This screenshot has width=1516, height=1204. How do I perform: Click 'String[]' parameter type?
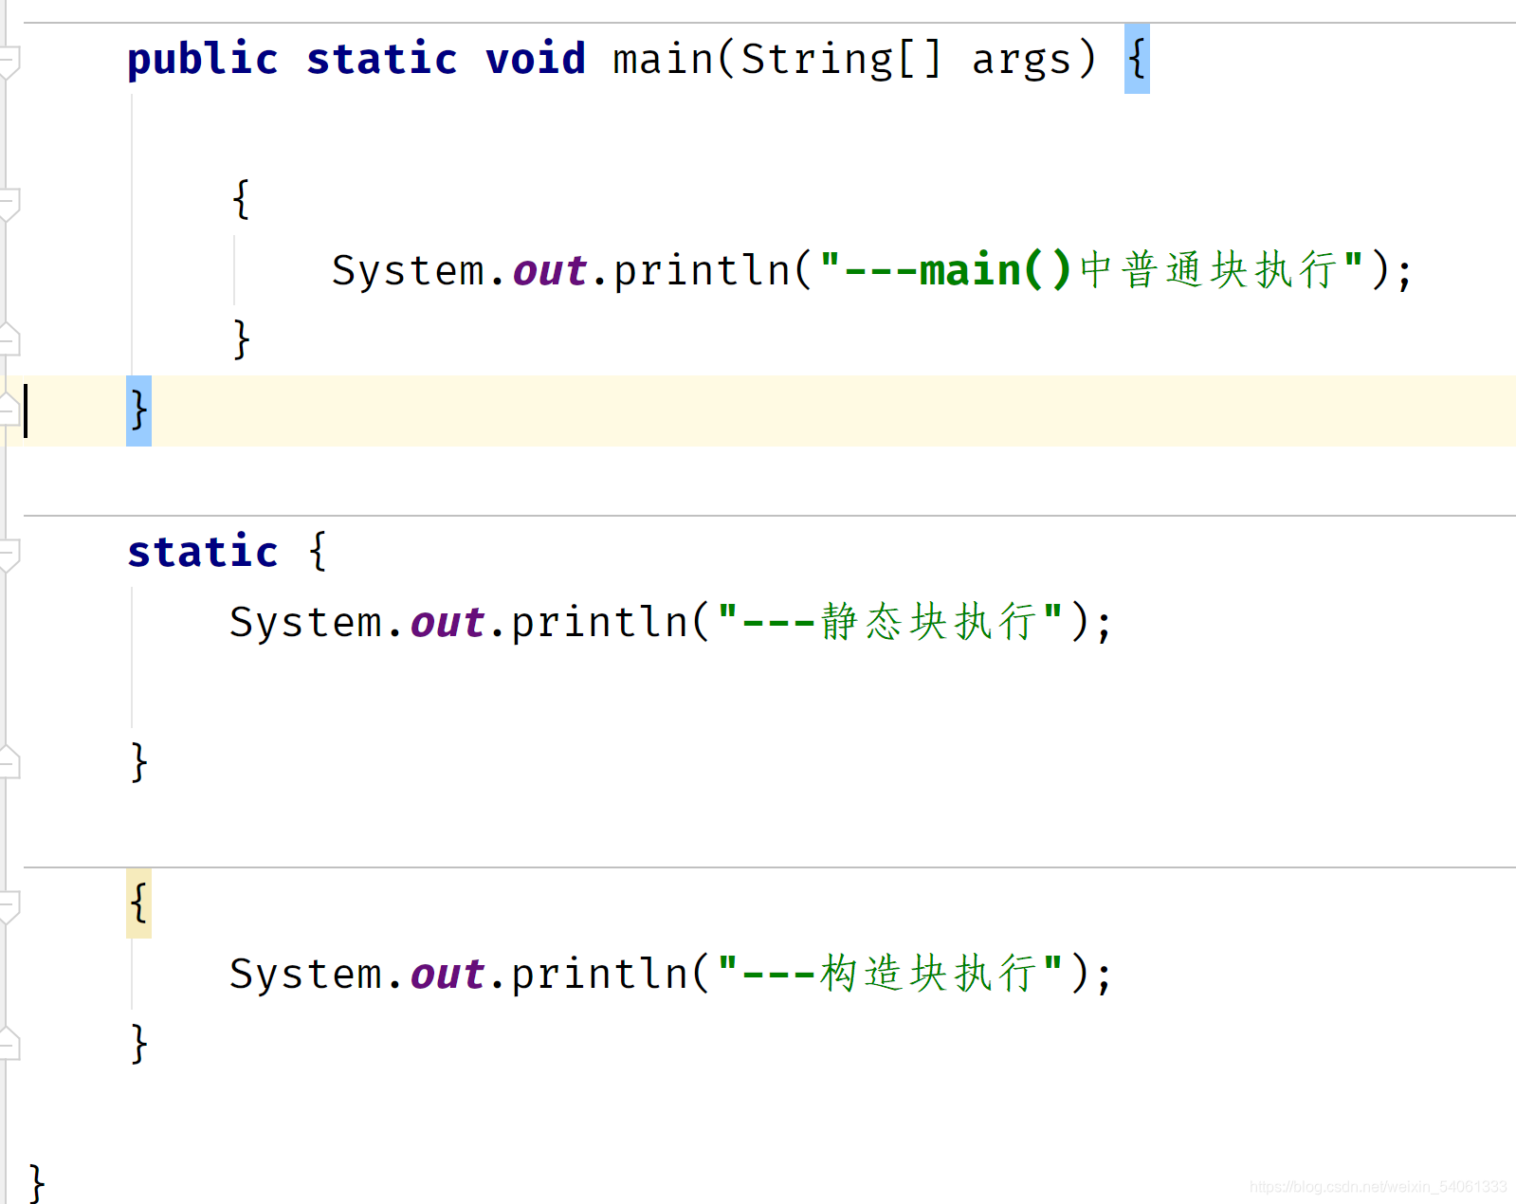841,59
